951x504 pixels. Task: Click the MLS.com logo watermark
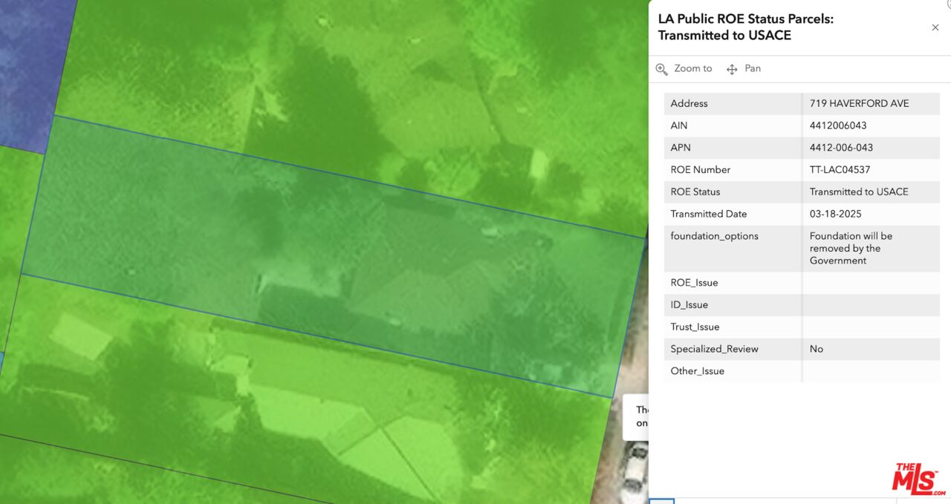[919, 480]
